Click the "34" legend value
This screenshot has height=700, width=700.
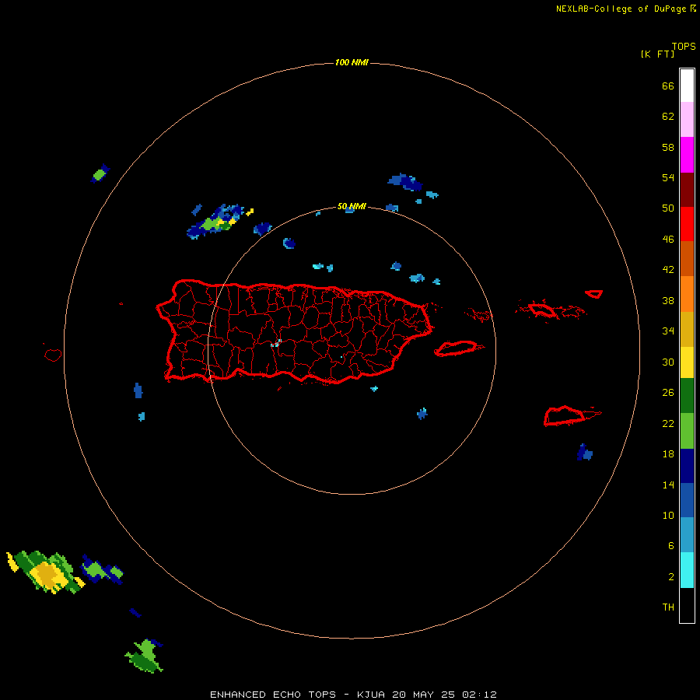(668, 331)
